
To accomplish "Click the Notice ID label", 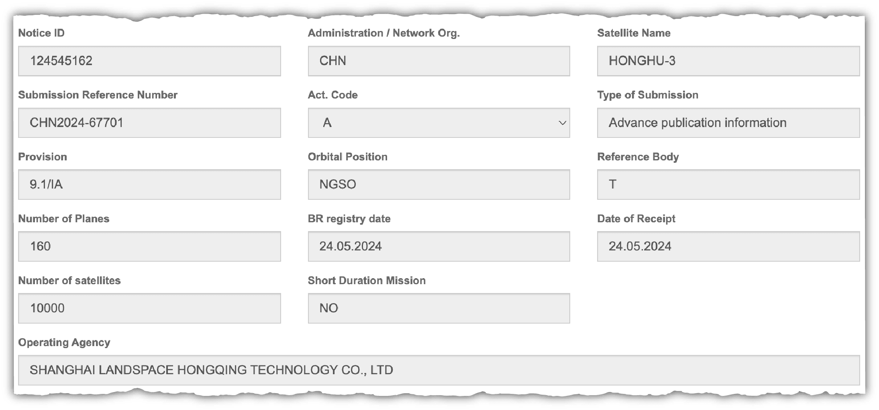I will (41, 33).
